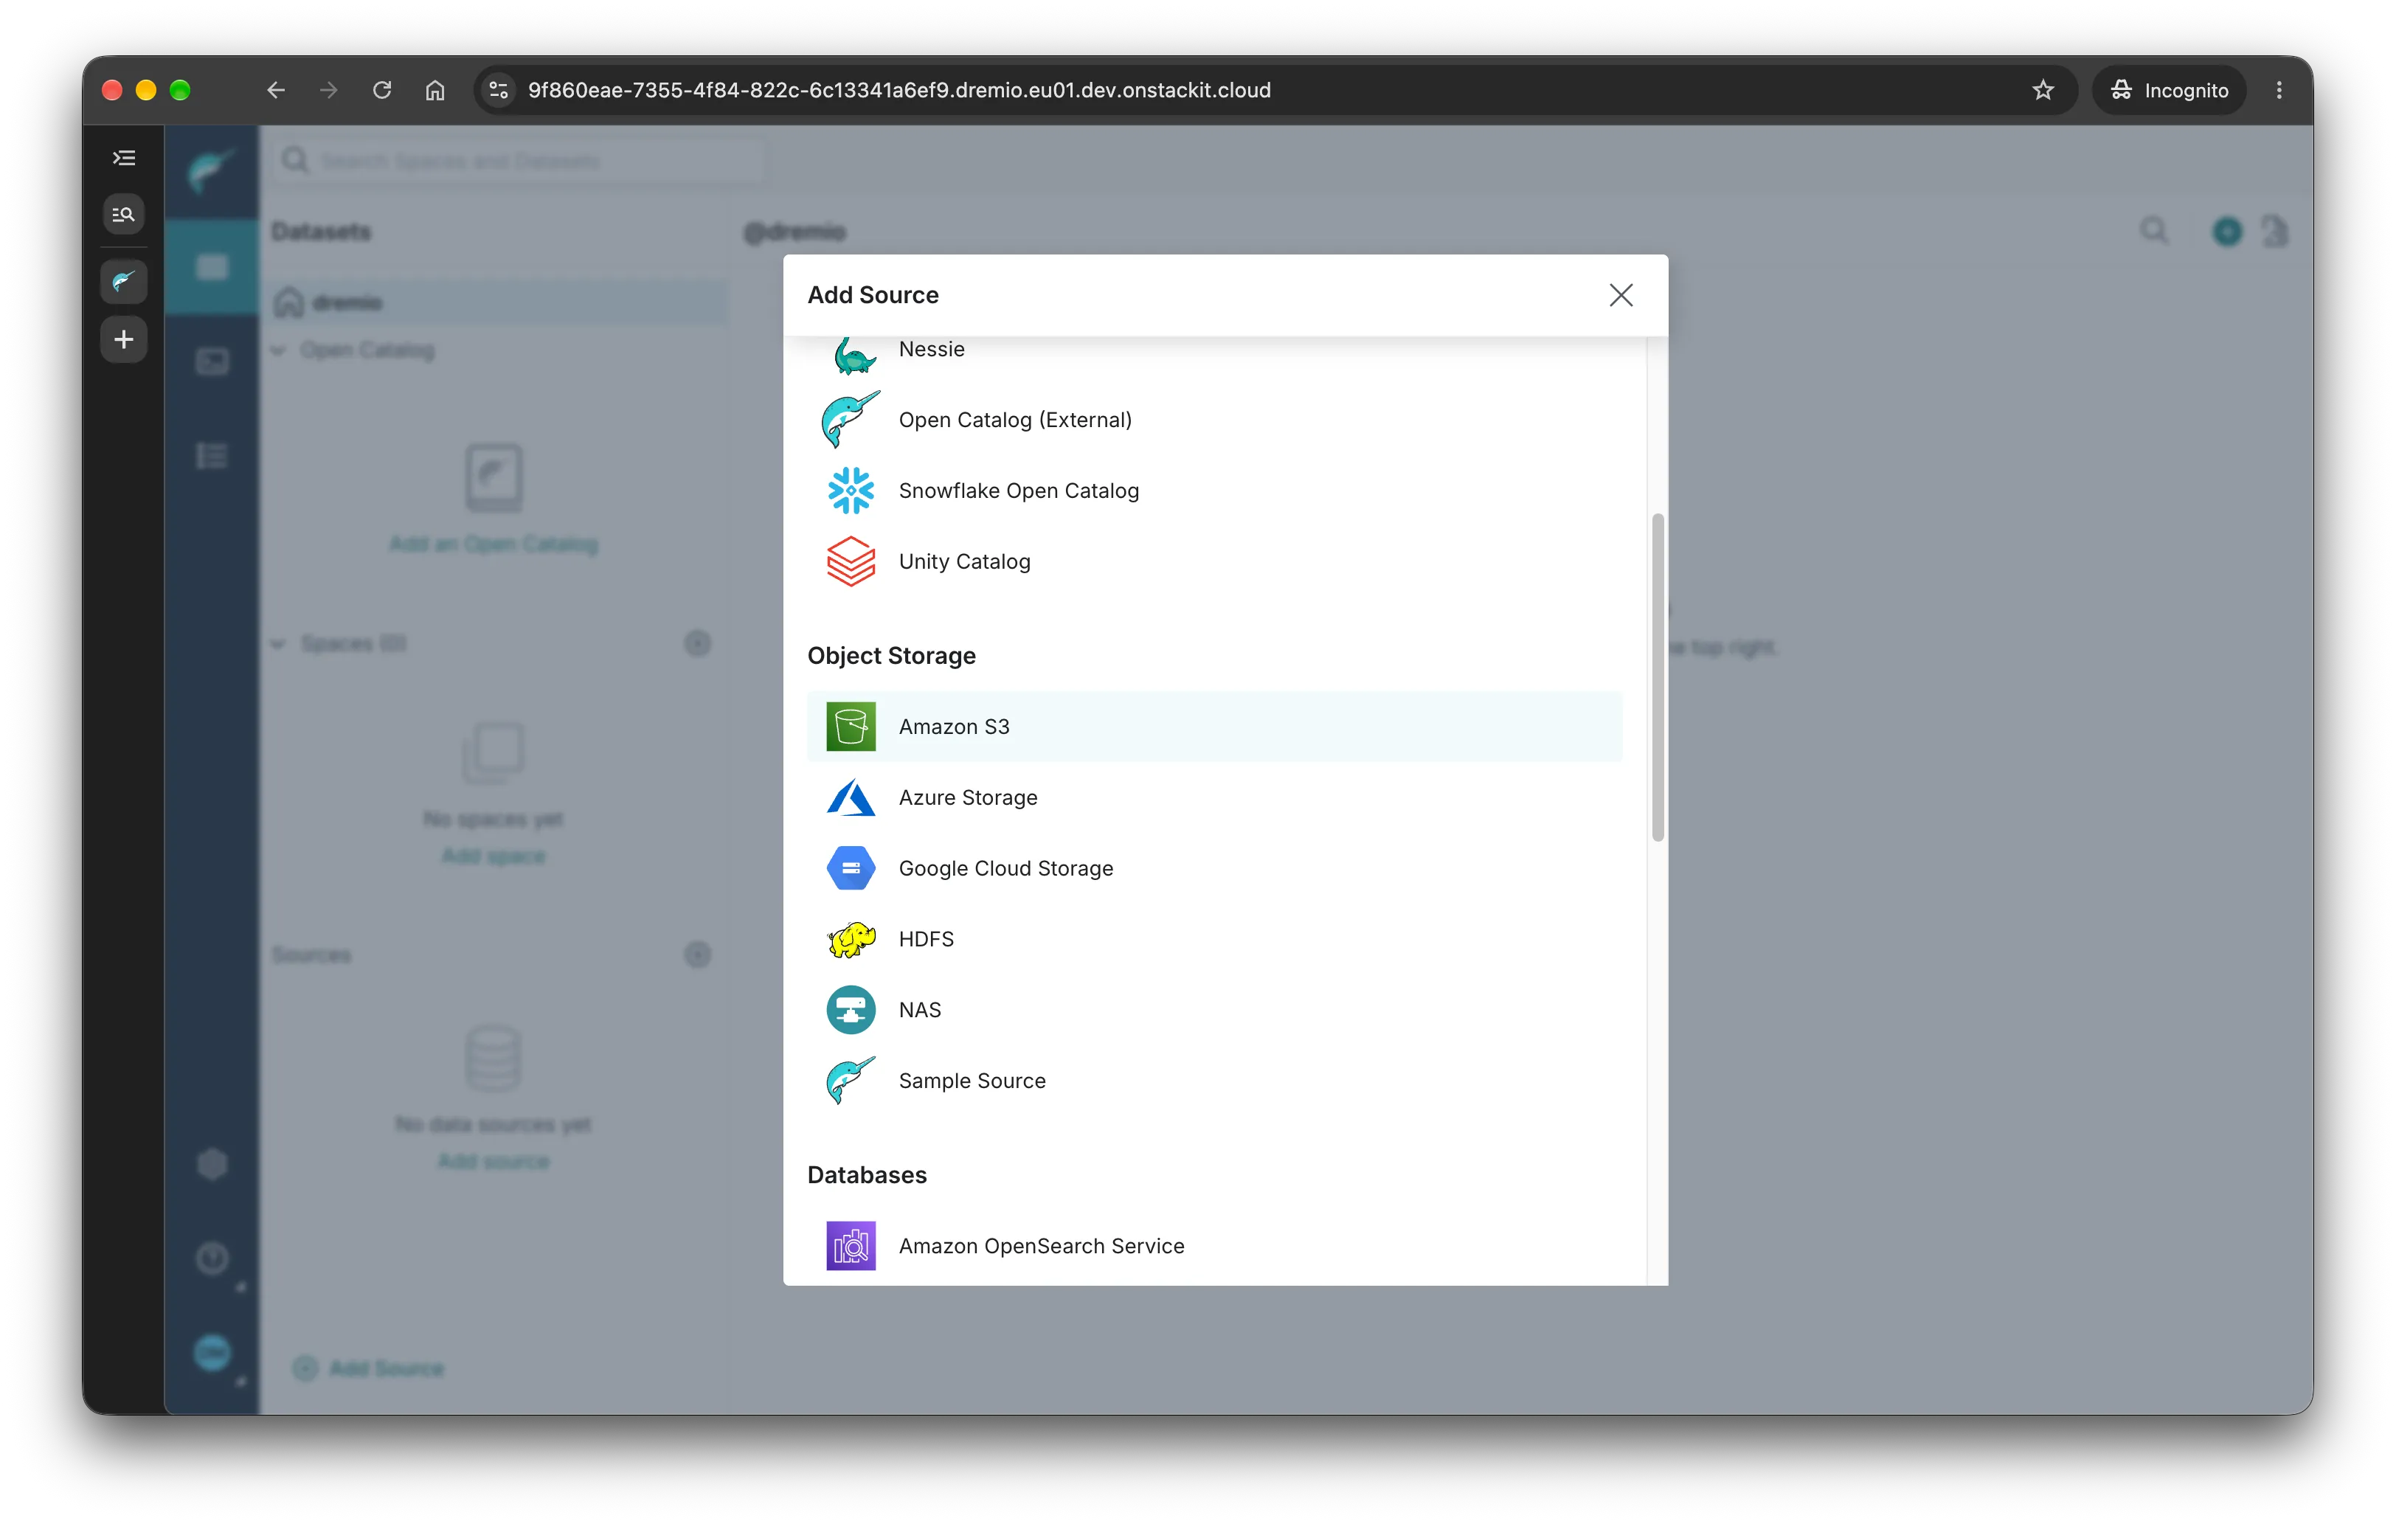Bookmark this page with the star
Viewport: 2396px width, 1524px height.
coord(2043,89)
